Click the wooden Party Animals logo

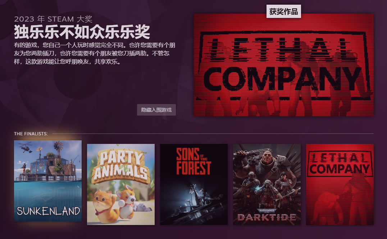tap(121, 167)
